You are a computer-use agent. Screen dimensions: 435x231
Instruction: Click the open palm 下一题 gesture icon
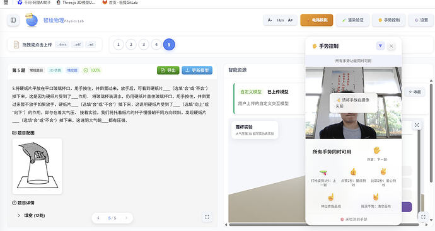[376, 150]
